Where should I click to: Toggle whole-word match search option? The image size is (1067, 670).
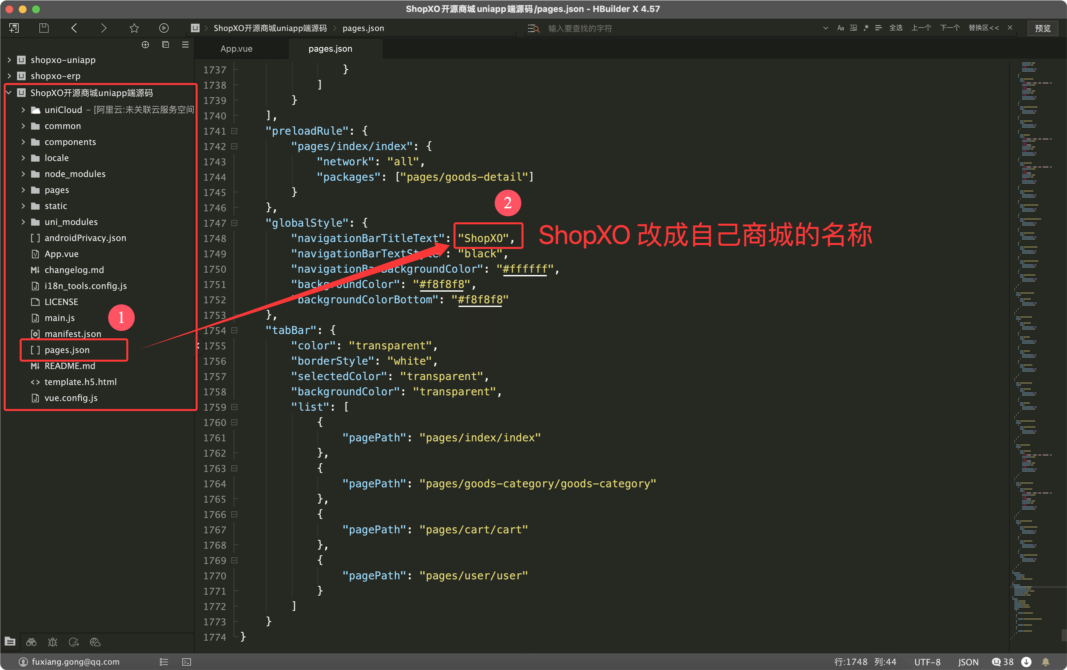(x=853, y=28)
